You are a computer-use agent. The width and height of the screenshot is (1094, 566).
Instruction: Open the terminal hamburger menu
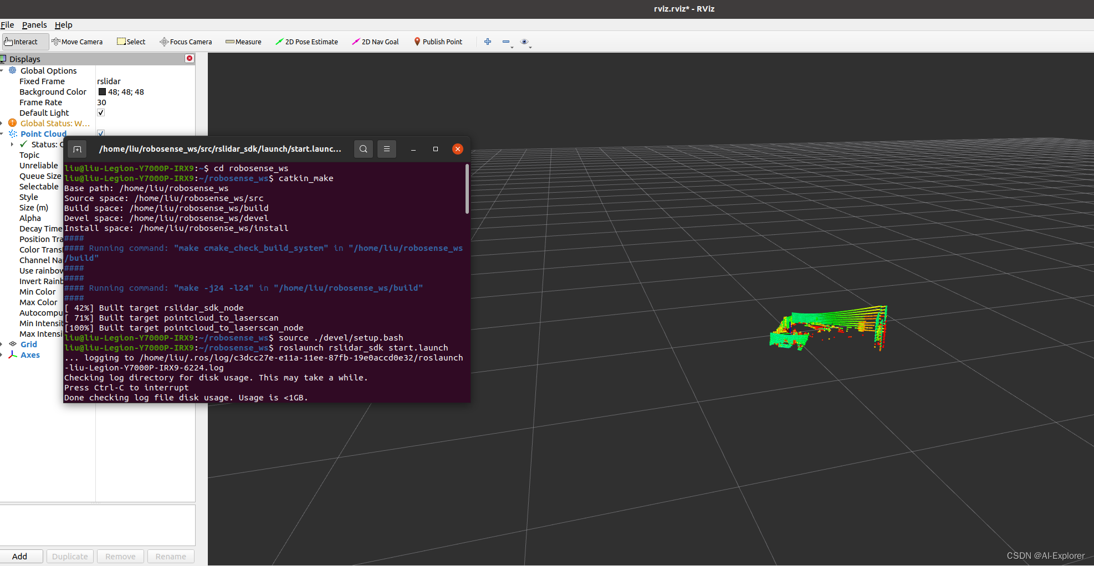(387, 149)
